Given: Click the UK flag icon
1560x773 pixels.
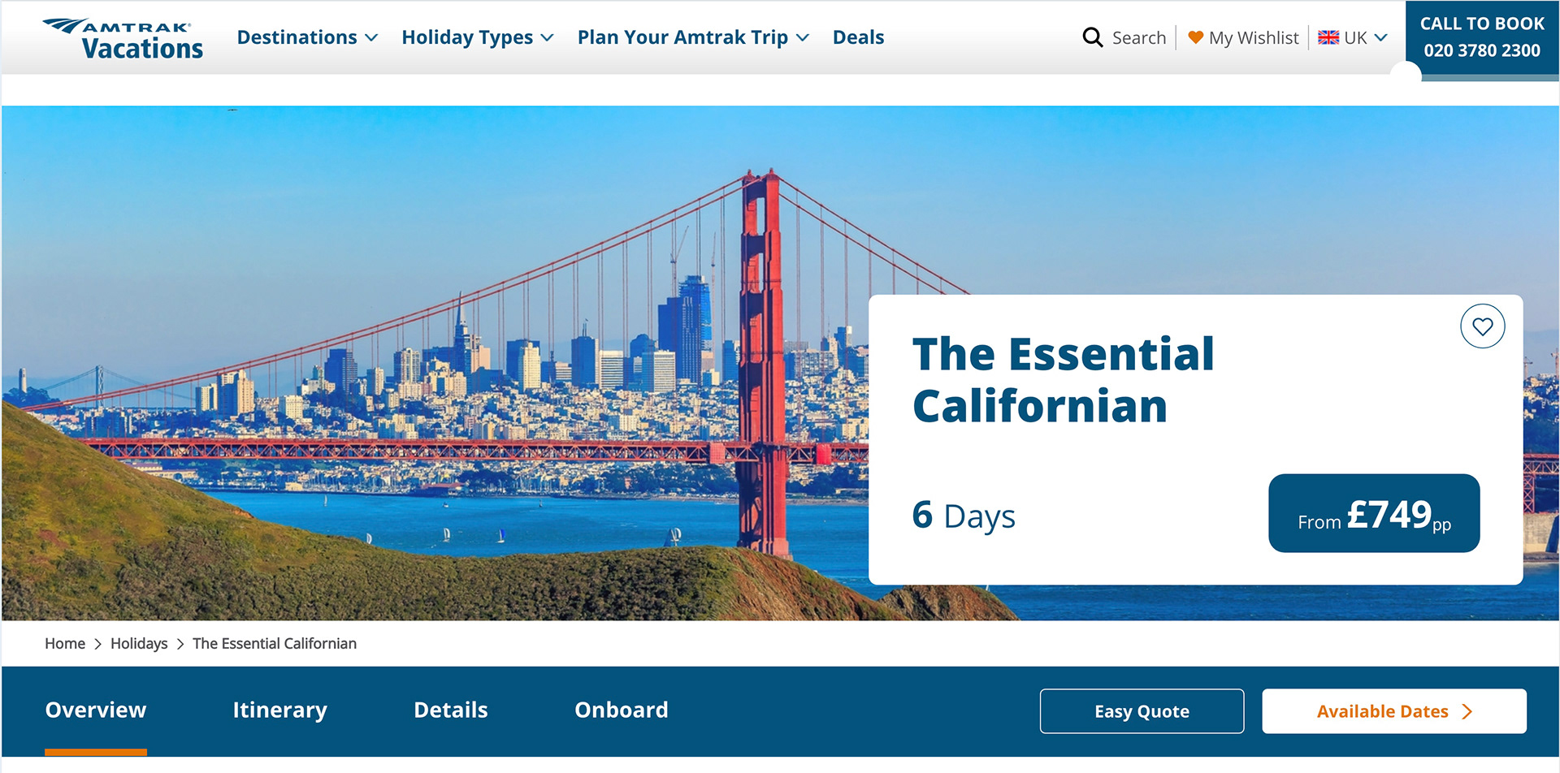Looking at the screenshot, I should (x=1328, y=37).
